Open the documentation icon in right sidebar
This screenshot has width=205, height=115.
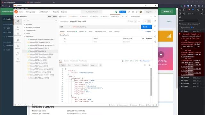(x=155, y=21)
